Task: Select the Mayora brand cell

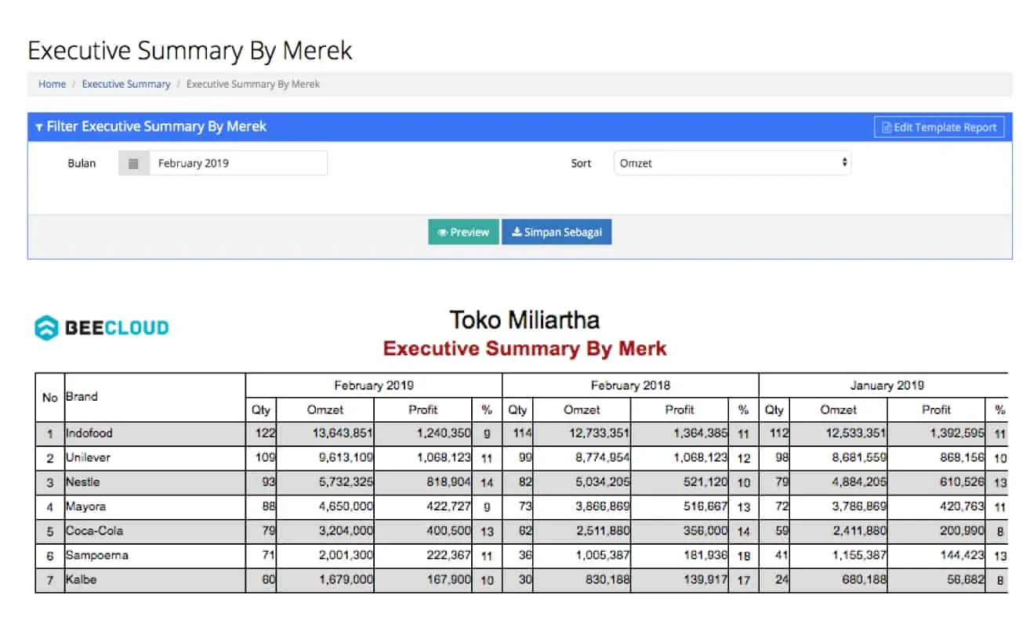Action: [x=155, y=506]
